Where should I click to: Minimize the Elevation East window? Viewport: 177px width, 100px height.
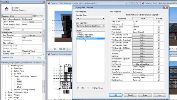coord(127,3)
